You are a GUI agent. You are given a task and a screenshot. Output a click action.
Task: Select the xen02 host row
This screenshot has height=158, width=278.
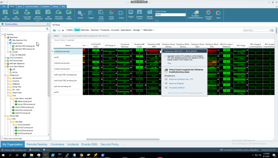tap(68, 57)
